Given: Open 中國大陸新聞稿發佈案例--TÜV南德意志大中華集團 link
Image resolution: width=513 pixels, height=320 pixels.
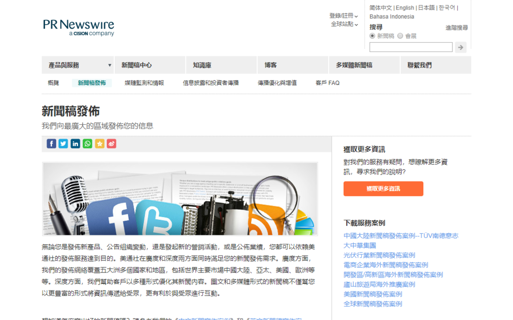Looking at the screenshot, I should click(x=401, y=240).
